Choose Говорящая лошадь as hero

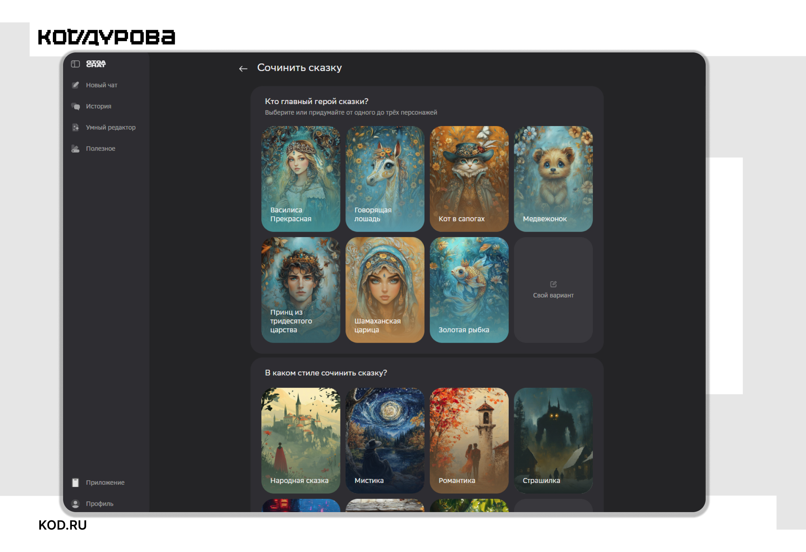click(385, 179)
